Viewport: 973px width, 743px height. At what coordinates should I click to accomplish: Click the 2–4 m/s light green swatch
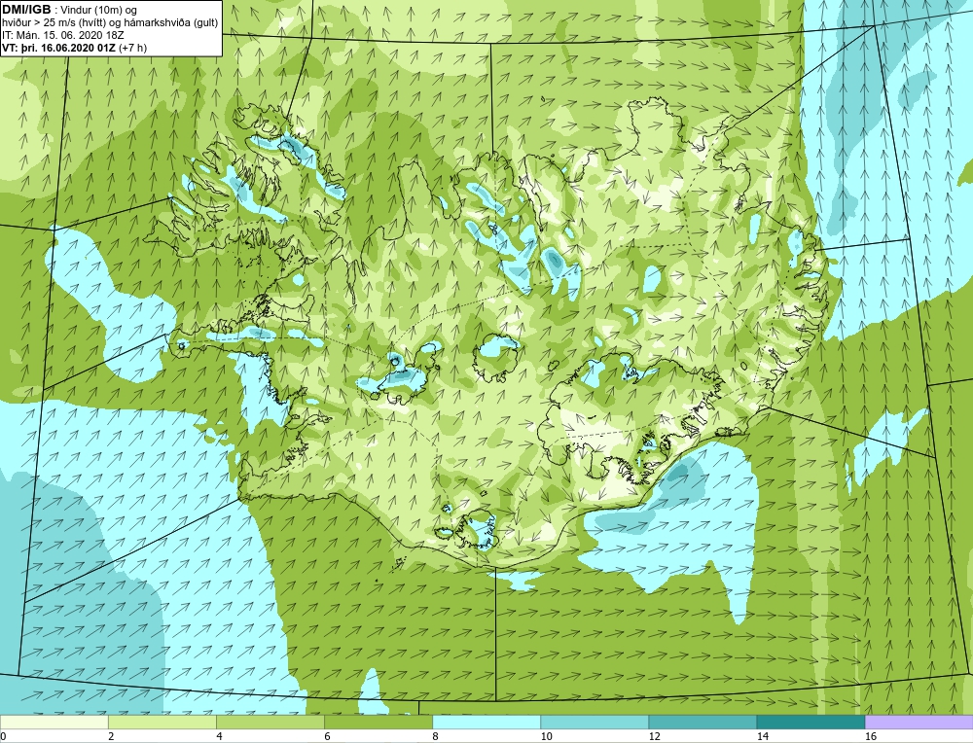point(162,723)
